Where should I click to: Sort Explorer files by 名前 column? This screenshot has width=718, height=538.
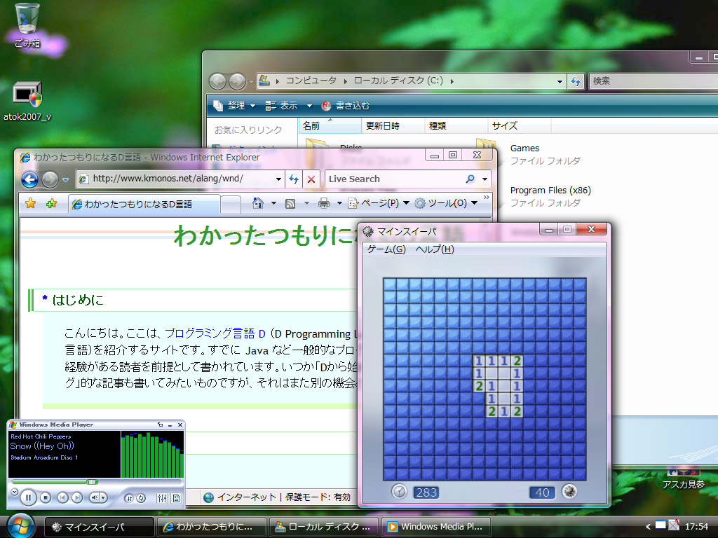(330, 126)
